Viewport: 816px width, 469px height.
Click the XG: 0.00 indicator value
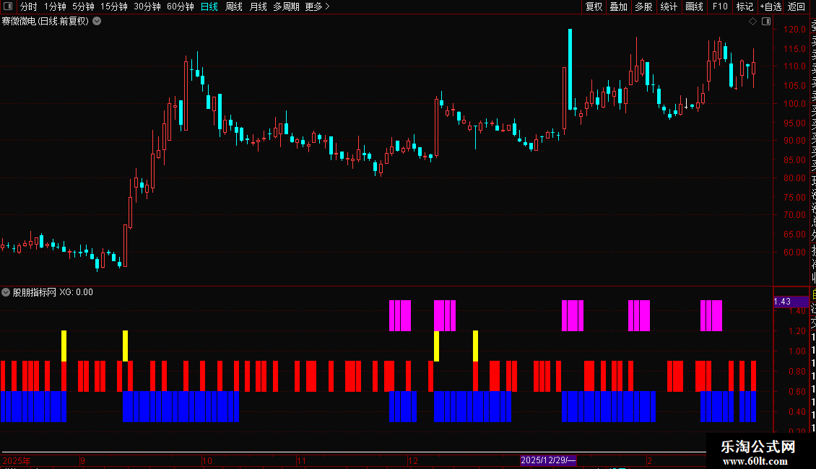[76, 292]
